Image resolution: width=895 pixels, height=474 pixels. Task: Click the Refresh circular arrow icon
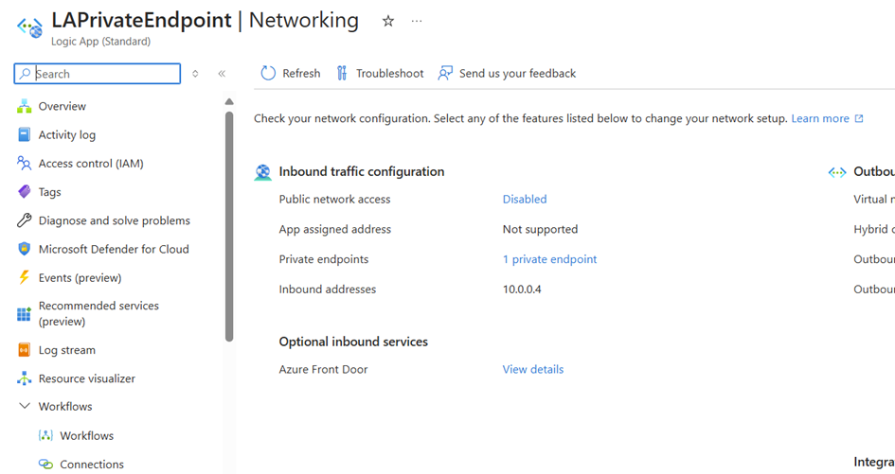point(268,73)
